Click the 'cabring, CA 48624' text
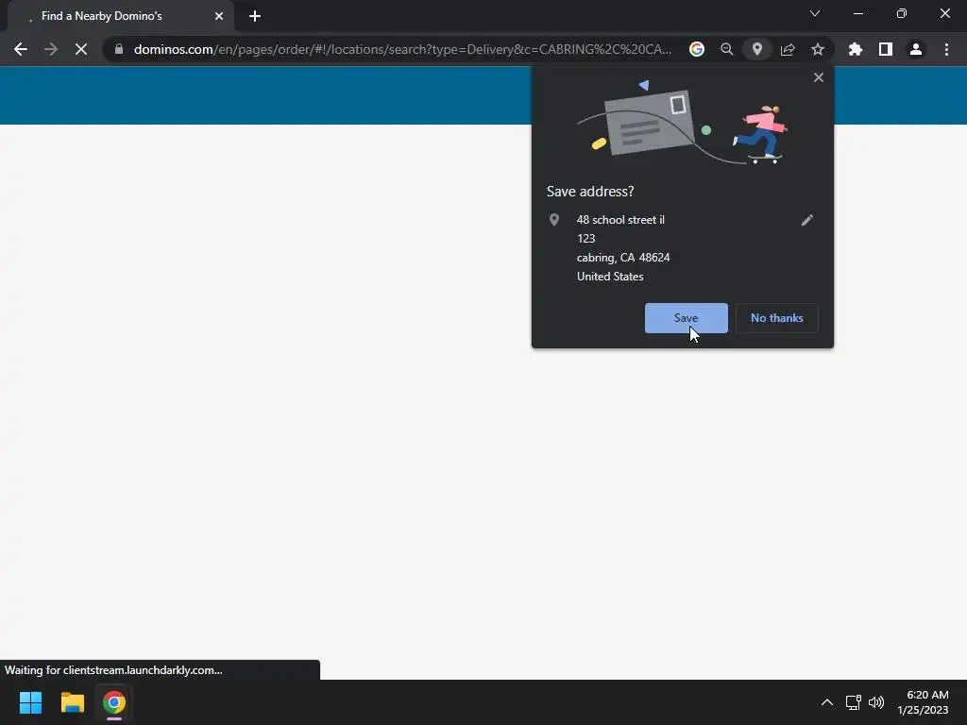This screenshot has width=967, height=725. tap(623, 258)
